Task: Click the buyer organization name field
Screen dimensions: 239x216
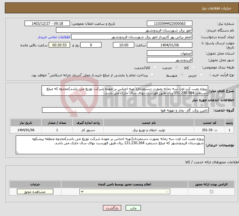Action: point(124,30)
